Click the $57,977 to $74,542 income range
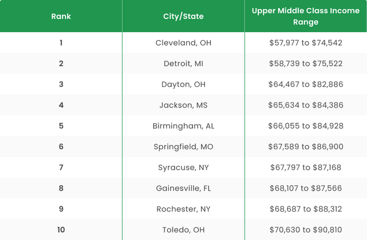367x240 pixels. (x=306, y=43)
